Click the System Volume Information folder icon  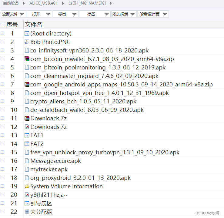tap(27, 186)
